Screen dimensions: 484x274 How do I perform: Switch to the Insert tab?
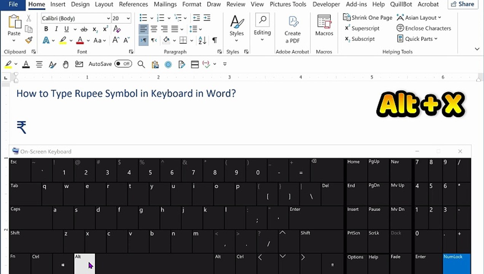point(58,5)
